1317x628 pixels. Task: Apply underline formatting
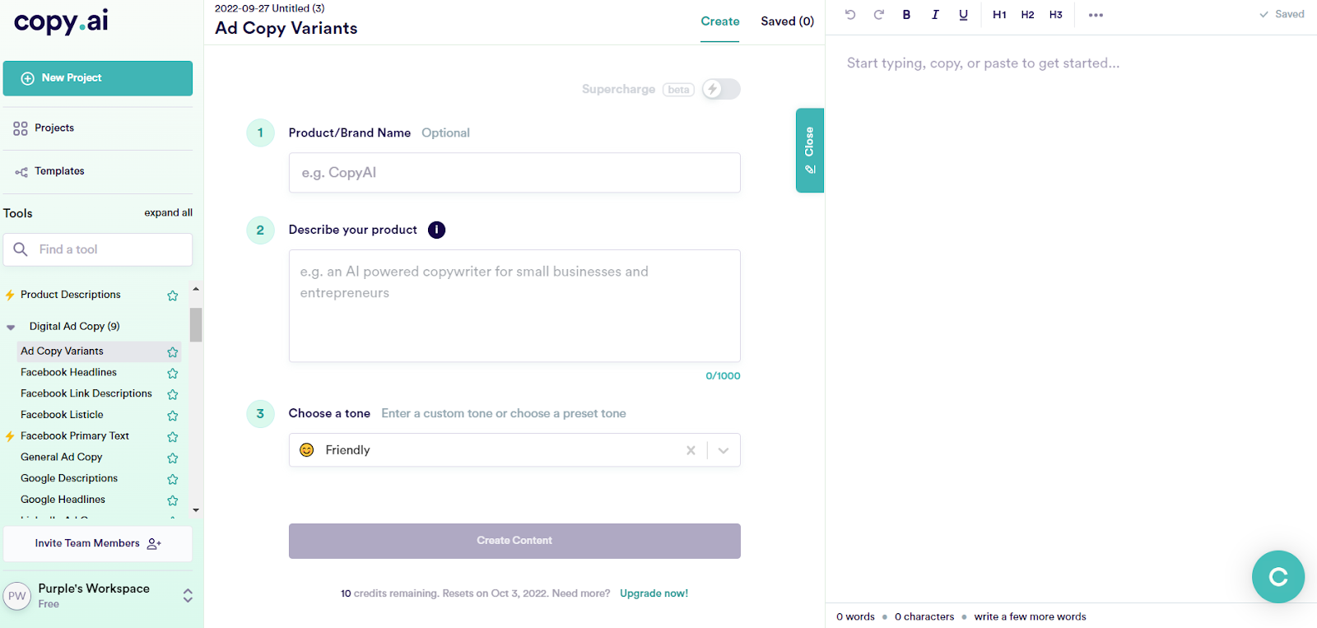[963, 15]
